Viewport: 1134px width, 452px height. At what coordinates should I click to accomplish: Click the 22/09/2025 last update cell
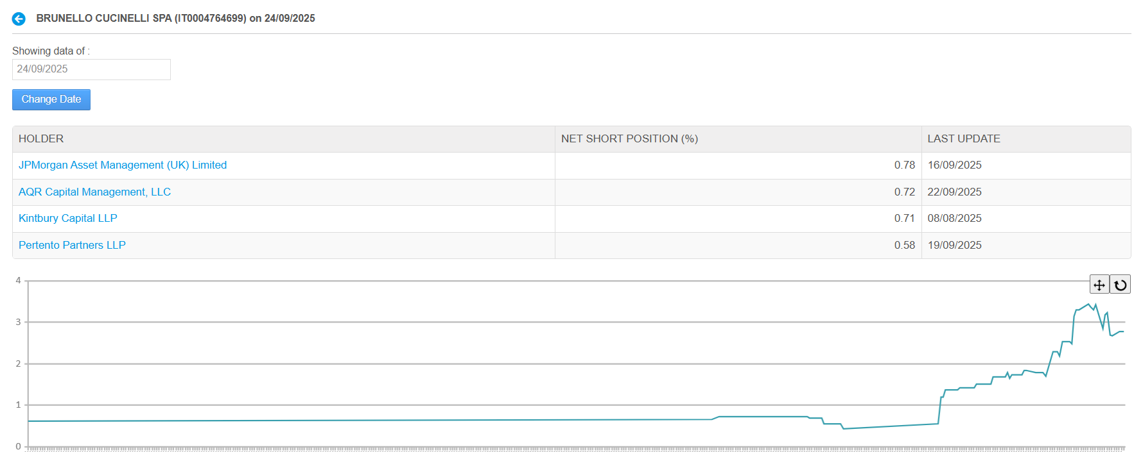pos(954,192)
